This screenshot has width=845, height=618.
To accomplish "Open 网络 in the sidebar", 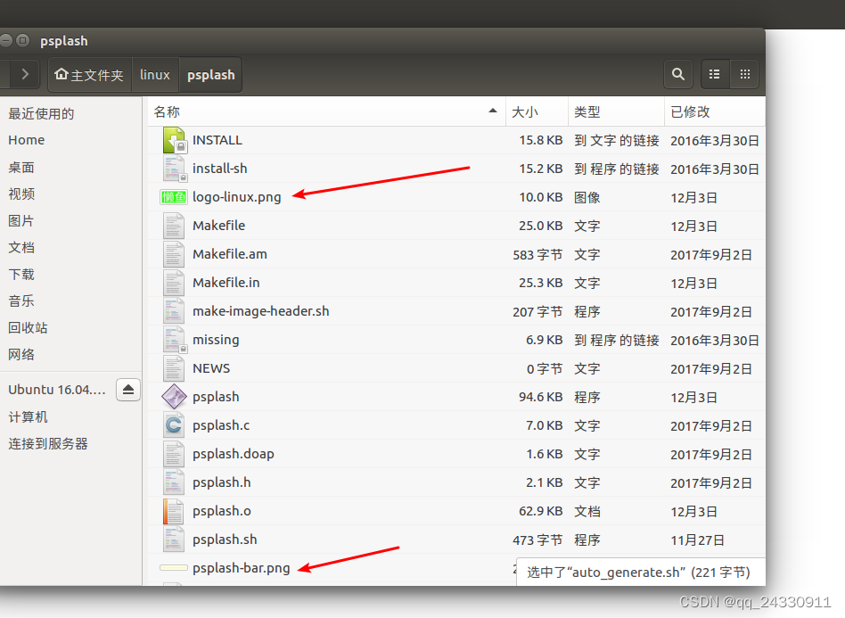I will (x=21, y=354).
